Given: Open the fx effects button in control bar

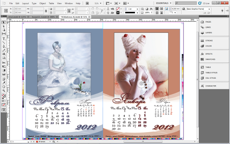Looking at the screenshot, I should coord(151,9).
